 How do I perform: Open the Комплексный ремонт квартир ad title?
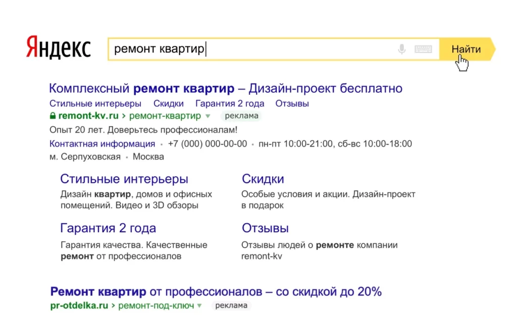coord(226,88)
